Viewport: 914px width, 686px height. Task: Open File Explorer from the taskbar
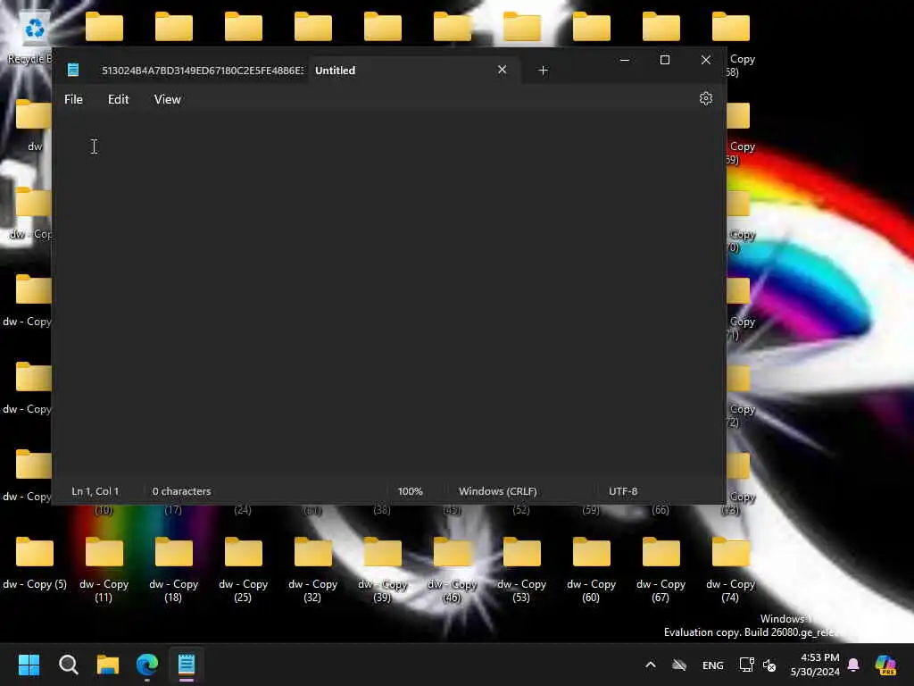(108, 665)
